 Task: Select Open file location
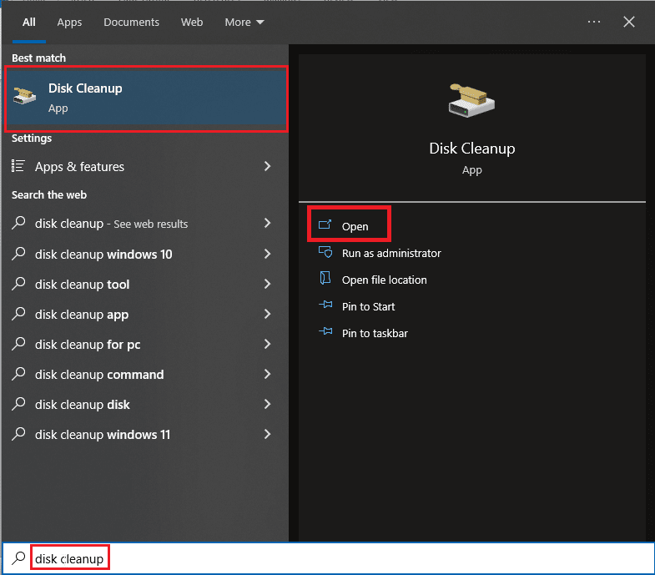[x=385, y=280]
